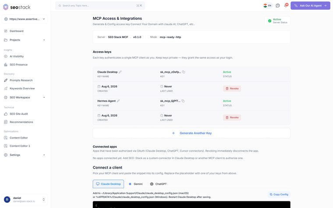Click the v0.1.0 server version
The width and height of the screenshot is (333, 208).
[137, 37]
